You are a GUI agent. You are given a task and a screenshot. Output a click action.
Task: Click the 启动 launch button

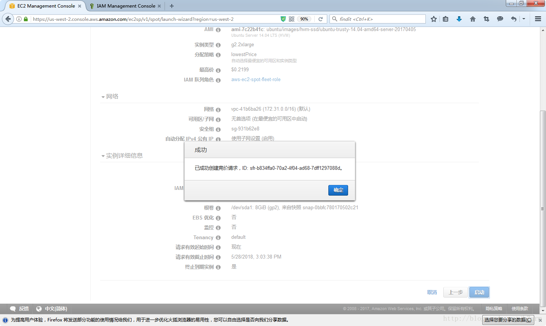[479, 292]
